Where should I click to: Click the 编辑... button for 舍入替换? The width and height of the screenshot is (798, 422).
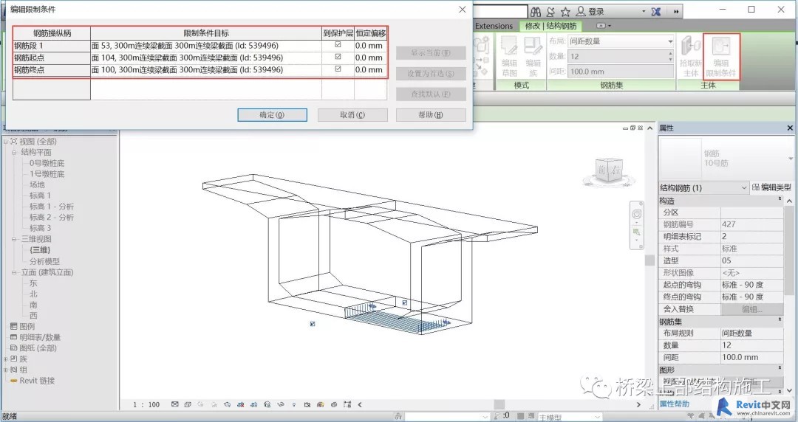[x=751, y=309]
